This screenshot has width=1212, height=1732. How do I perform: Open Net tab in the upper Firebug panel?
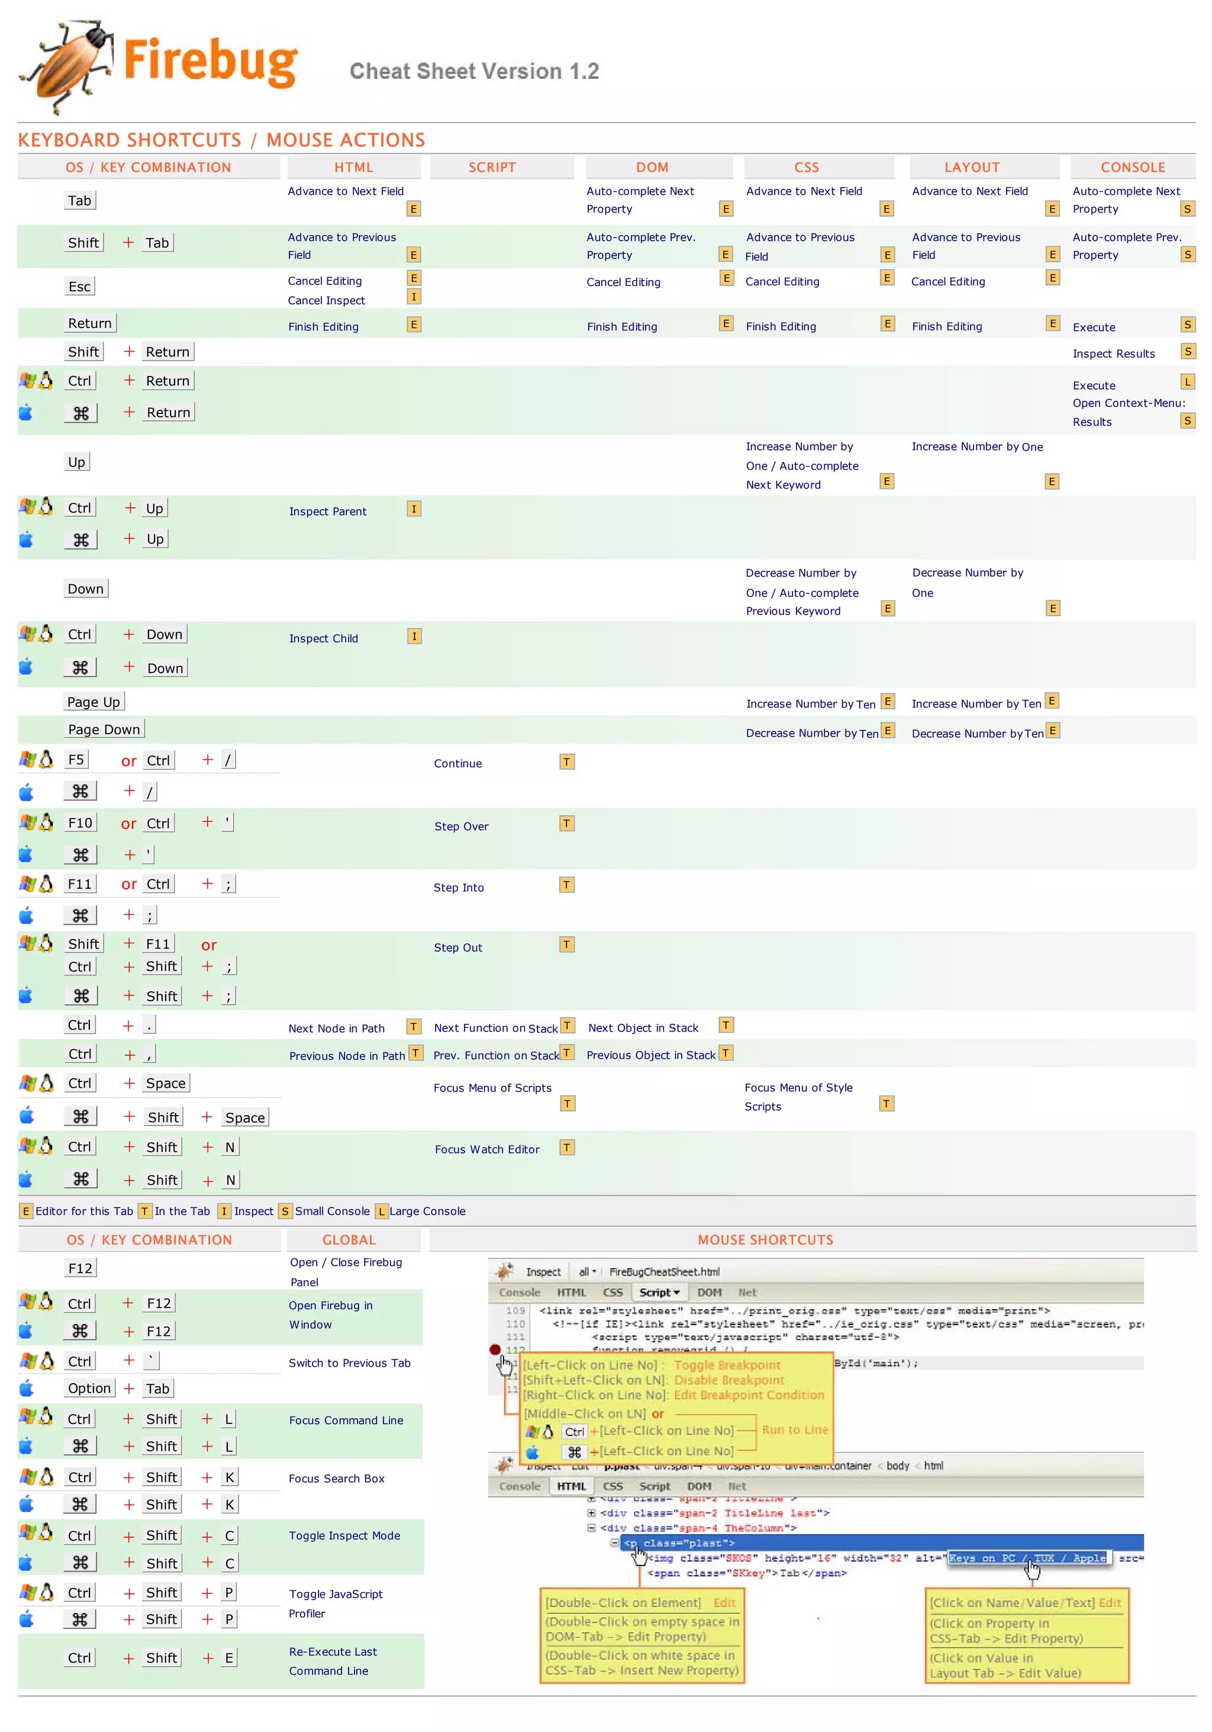(747, 1293)
